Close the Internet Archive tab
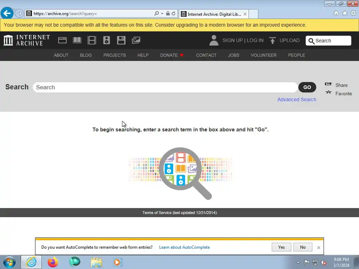 (245, 14)
